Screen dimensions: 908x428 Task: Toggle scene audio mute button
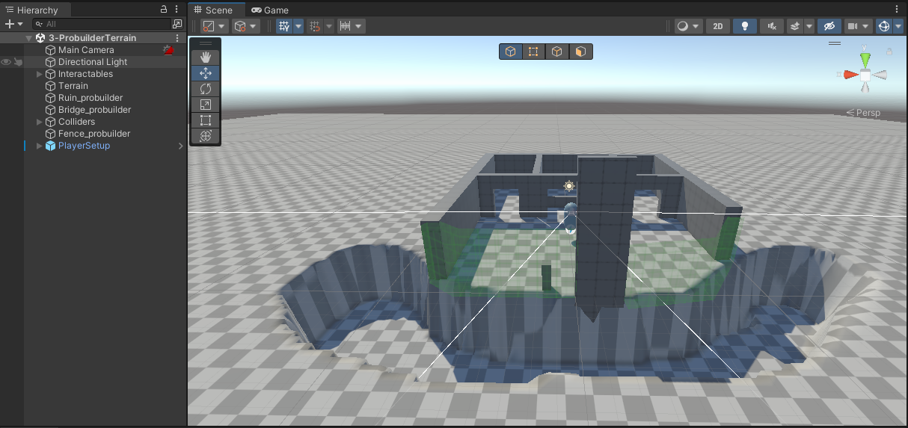[x=771, y=26]
